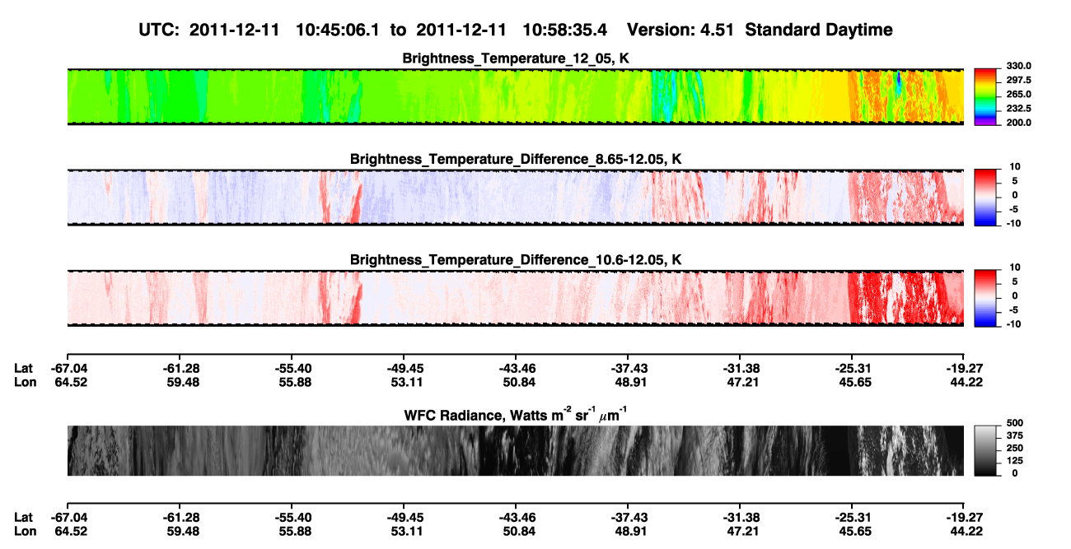Click the -10 label on the 8.65-12.05 colorbar
1071x549 pixels.
[1014, 224]
